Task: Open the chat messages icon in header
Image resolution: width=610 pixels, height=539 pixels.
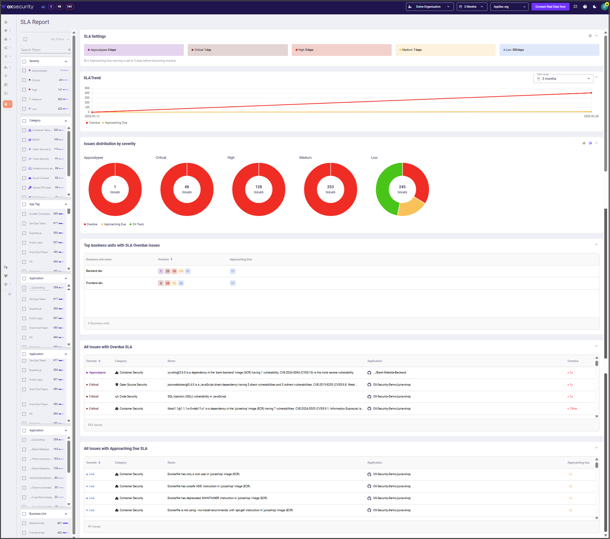Action: point(575,7)
